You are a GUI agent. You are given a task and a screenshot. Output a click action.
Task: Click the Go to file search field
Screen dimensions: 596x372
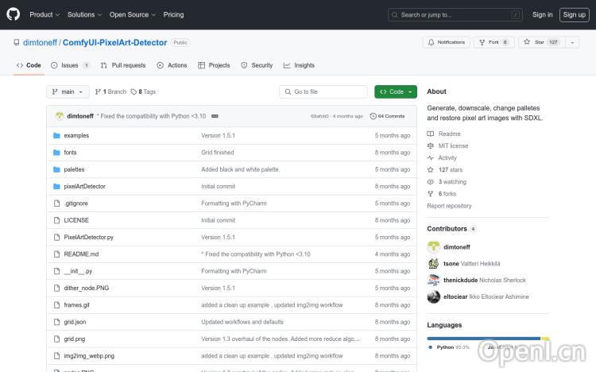325,91
